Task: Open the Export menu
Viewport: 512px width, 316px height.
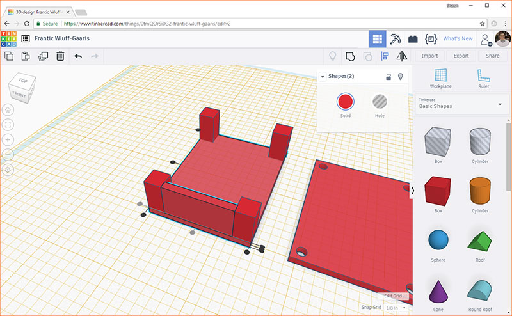Action: [461, 56]
